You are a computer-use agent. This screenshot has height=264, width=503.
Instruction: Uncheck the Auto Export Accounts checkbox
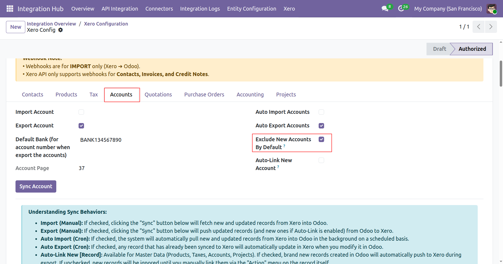321,125
